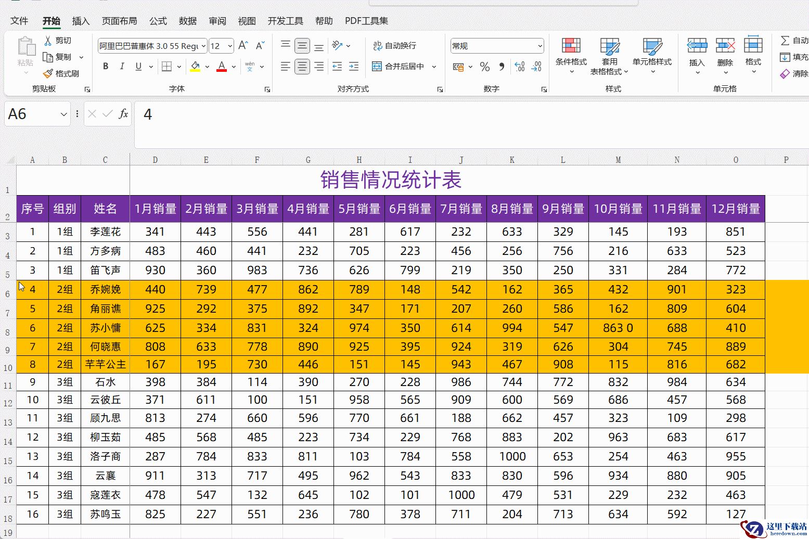Open Format as Table (套用表格格式)
Image resolution: width=809 pixels, height=539 pixels.
coord(609,56)
